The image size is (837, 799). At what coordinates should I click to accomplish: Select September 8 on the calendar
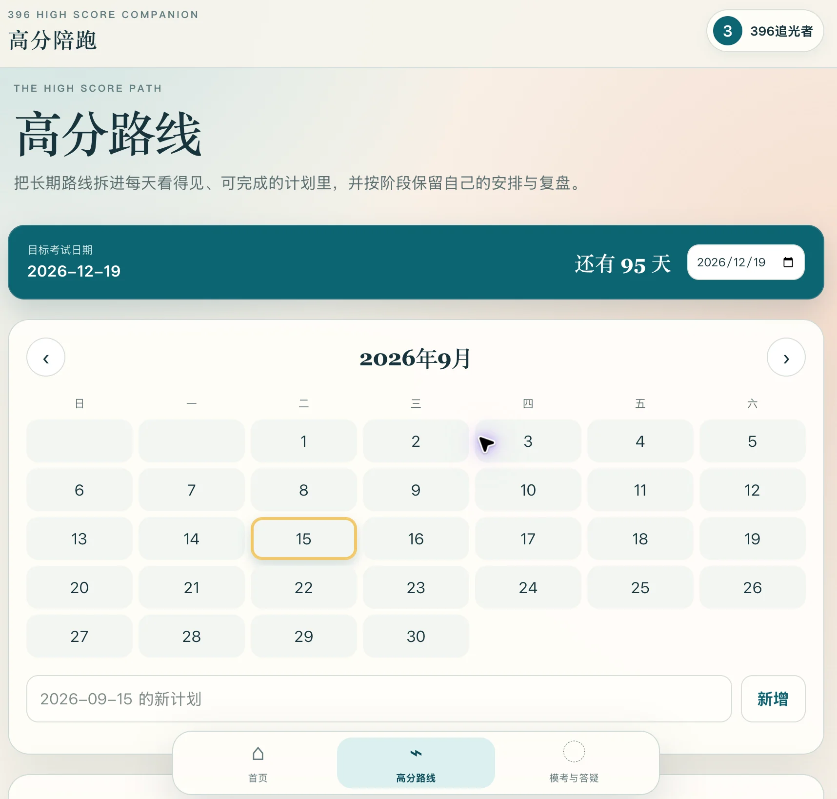tap(303, 490)
